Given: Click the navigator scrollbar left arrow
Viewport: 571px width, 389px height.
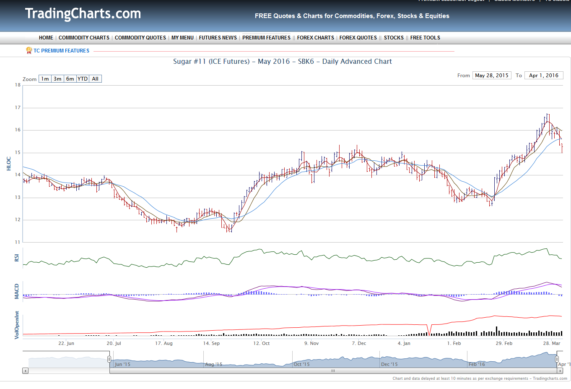Looking at the screenshot, I should click(x=26, y=371).
